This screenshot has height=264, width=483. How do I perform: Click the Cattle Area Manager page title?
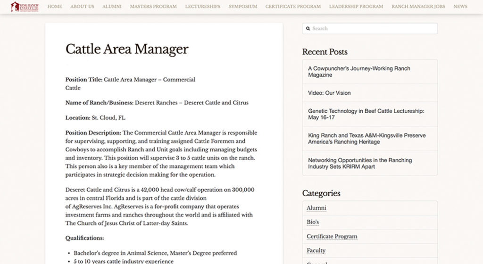click(127, 49)
